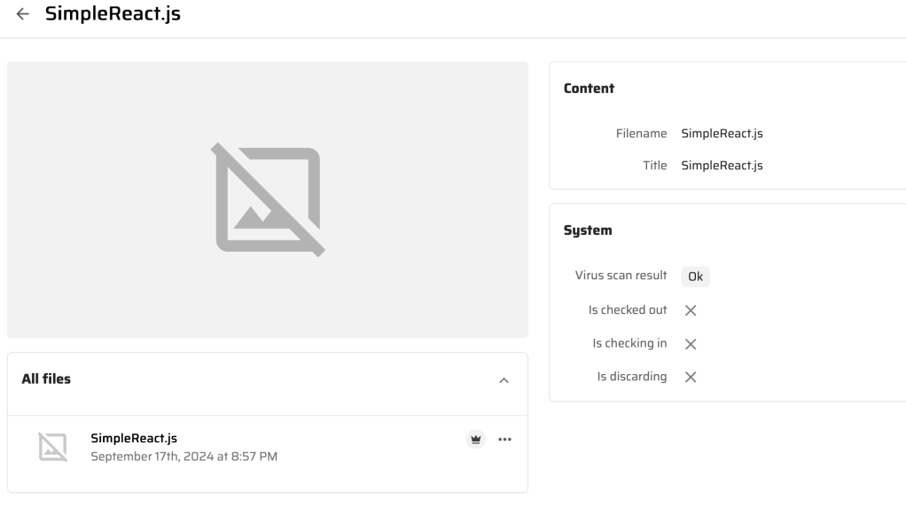The height and width of the screenshot is (531, 906).
Task: Click the X next to Is discarding
Action: click(691, 377)
